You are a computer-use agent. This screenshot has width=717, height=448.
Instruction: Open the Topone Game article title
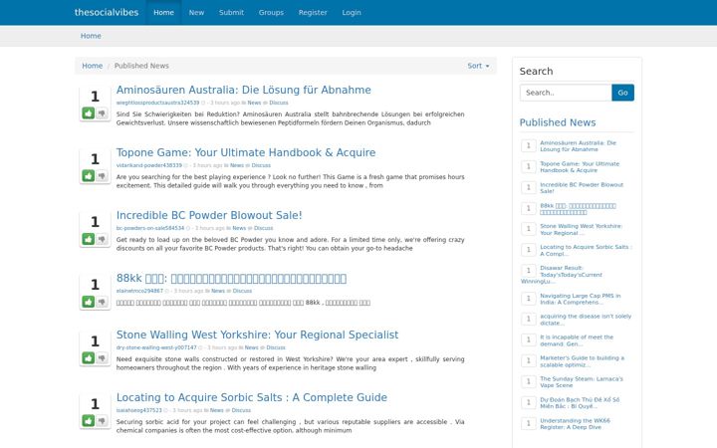tap(246, 152)
